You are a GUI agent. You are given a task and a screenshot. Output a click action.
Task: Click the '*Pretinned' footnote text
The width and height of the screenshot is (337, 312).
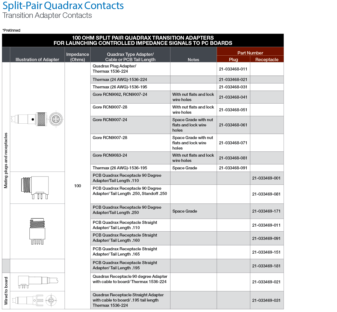(x=11, y=30)
